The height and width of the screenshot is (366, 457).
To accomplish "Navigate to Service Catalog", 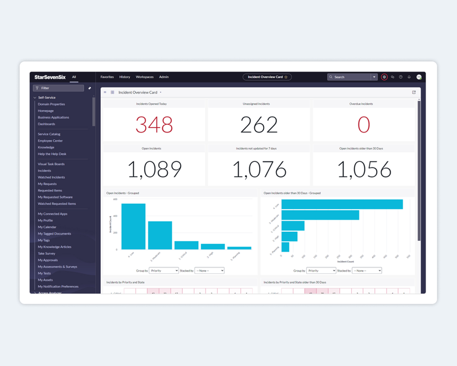I will (x=50, y=134).
